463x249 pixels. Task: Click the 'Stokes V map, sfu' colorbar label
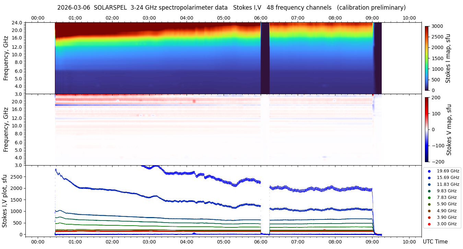[449, 129]
